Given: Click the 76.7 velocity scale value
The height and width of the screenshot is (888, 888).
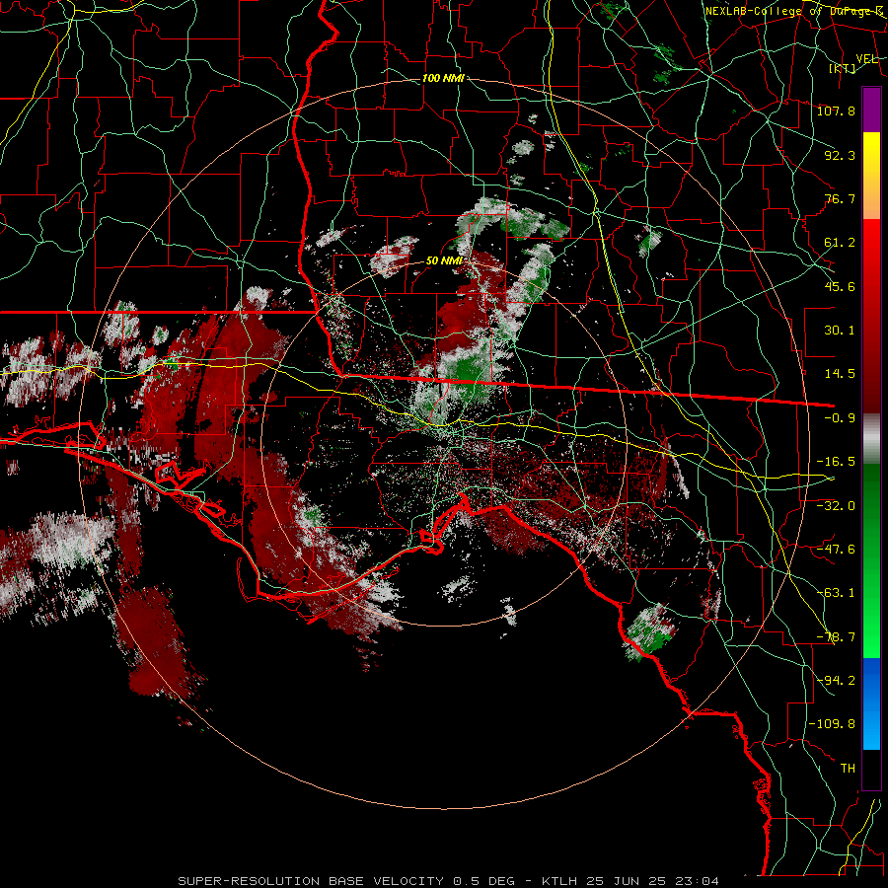Looking at the screenshot, I should pos(840,198).
